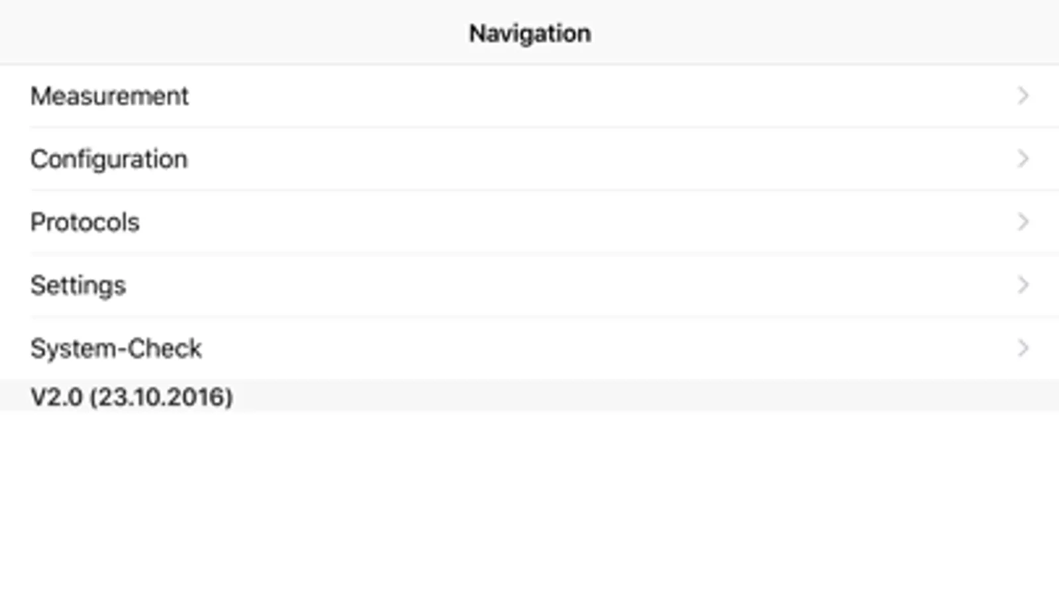1059x596 pixels.
Task: Click empty middle of the Protocols row
Action: point(530,222)
